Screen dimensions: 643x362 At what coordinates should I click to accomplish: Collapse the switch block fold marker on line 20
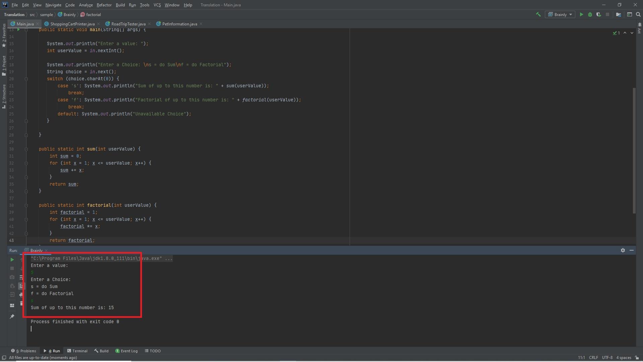pos(26,79)
